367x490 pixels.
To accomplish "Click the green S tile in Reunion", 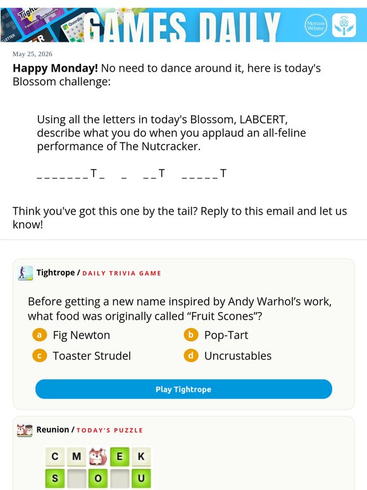I will (x=55, y=478).
